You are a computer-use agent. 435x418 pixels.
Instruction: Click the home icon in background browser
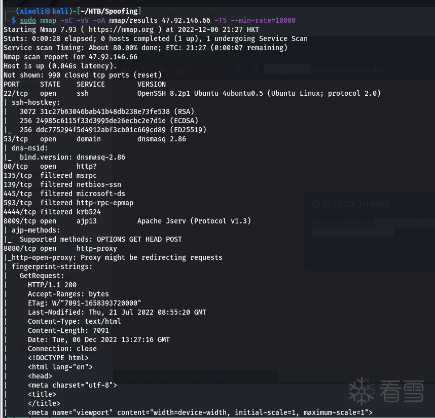pyautogui.click(x=180, y=70)
